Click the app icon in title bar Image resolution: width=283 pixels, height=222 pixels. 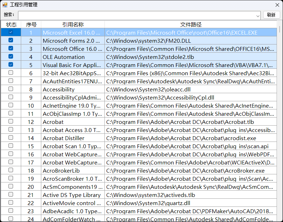(5, 5)
